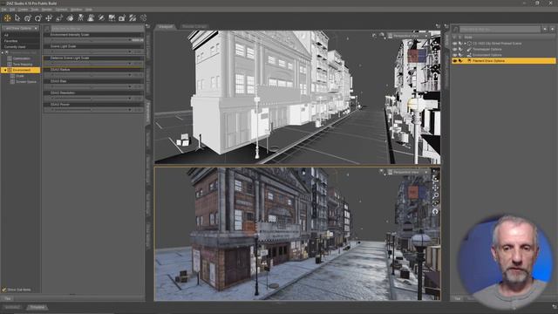The image size is (558, 314).
Task: Toggle selectable arrow for CS 1920 City Street scene
Action: tap(460, 44)
